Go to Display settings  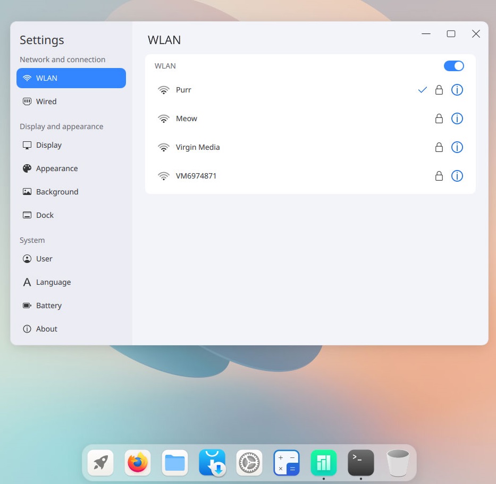(48, 145)
